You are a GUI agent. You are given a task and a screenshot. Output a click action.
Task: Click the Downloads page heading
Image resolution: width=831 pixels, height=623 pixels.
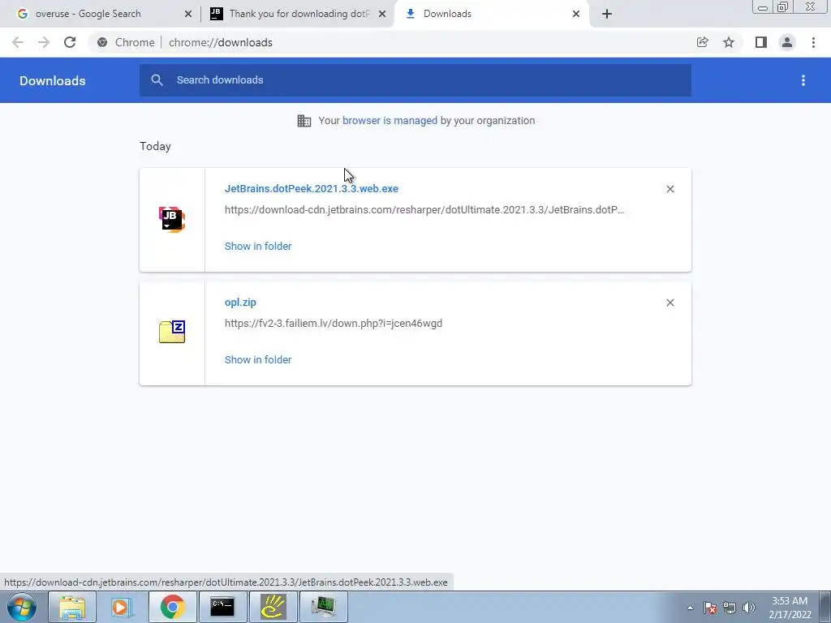coord(53,80)
